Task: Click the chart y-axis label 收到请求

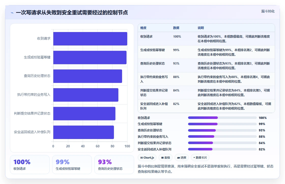Action: (x=44, y=38)
